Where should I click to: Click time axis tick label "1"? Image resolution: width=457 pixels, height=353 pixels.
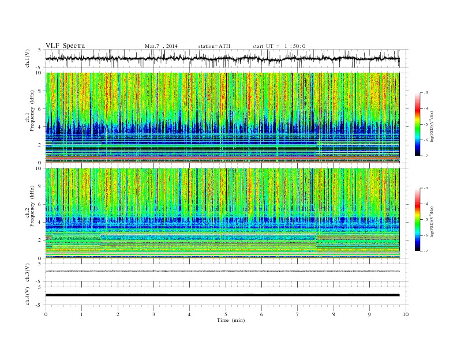point(81,314)
